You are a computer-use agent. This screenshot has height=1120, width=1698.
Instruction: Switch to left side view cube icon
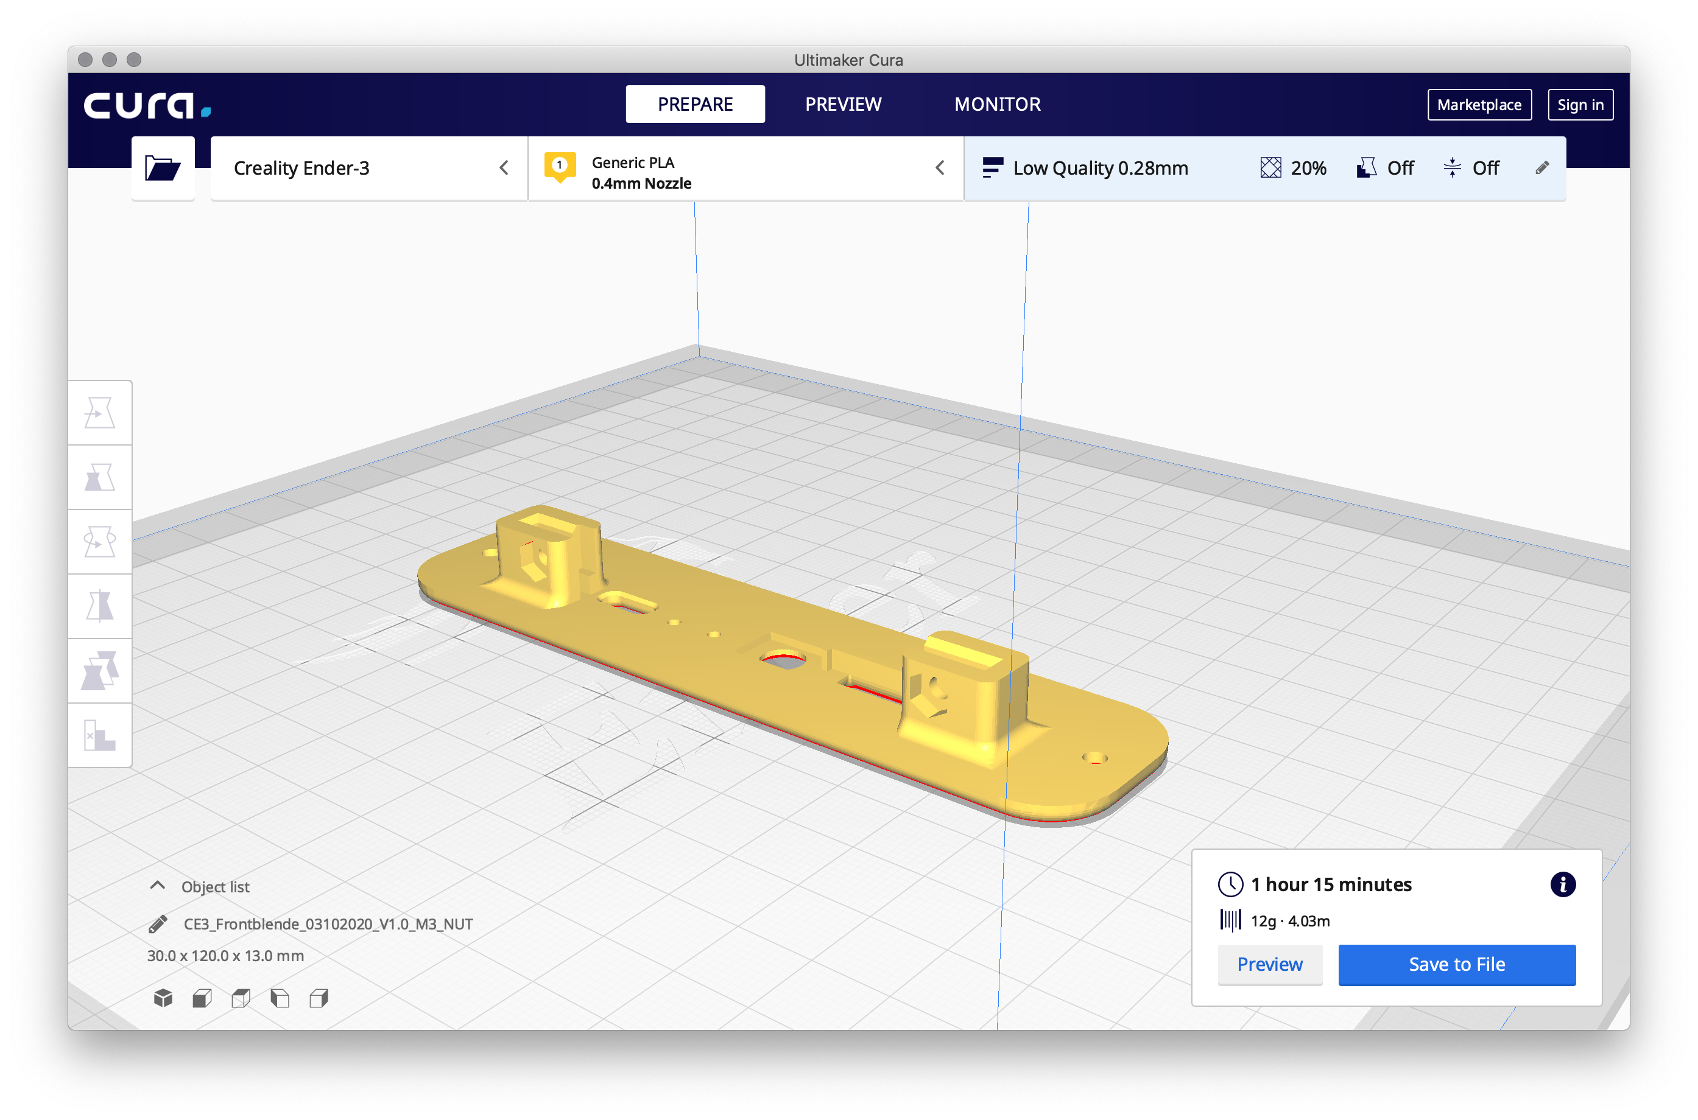pyautogui.click(x=280, y=998)
